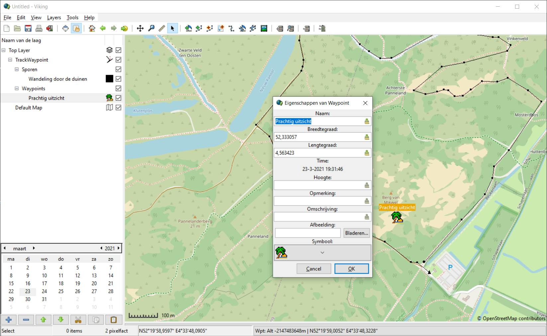Activate the Pan tool in toolbar

(x=140, y=29)
